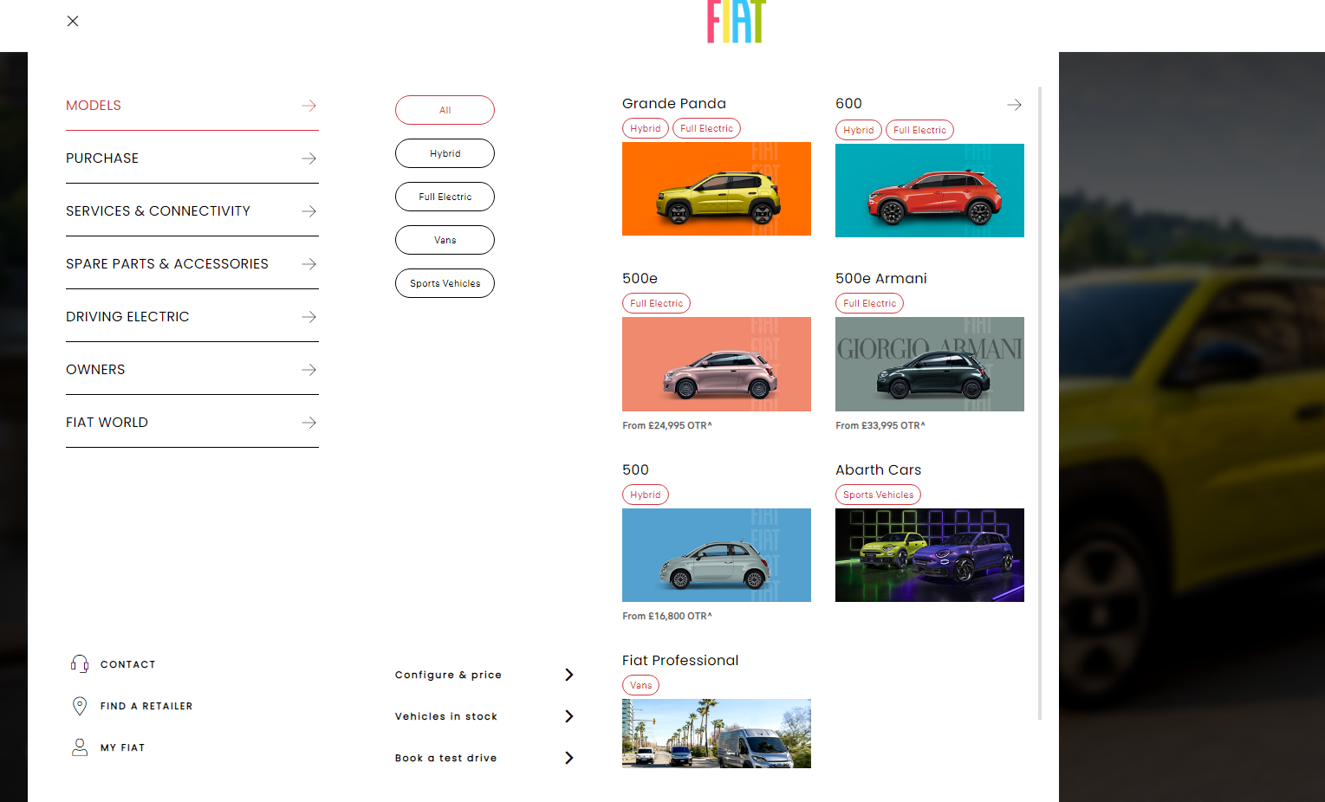1325x802 pixels.
Task: Select the All filter pill
Action: (445, 110)
